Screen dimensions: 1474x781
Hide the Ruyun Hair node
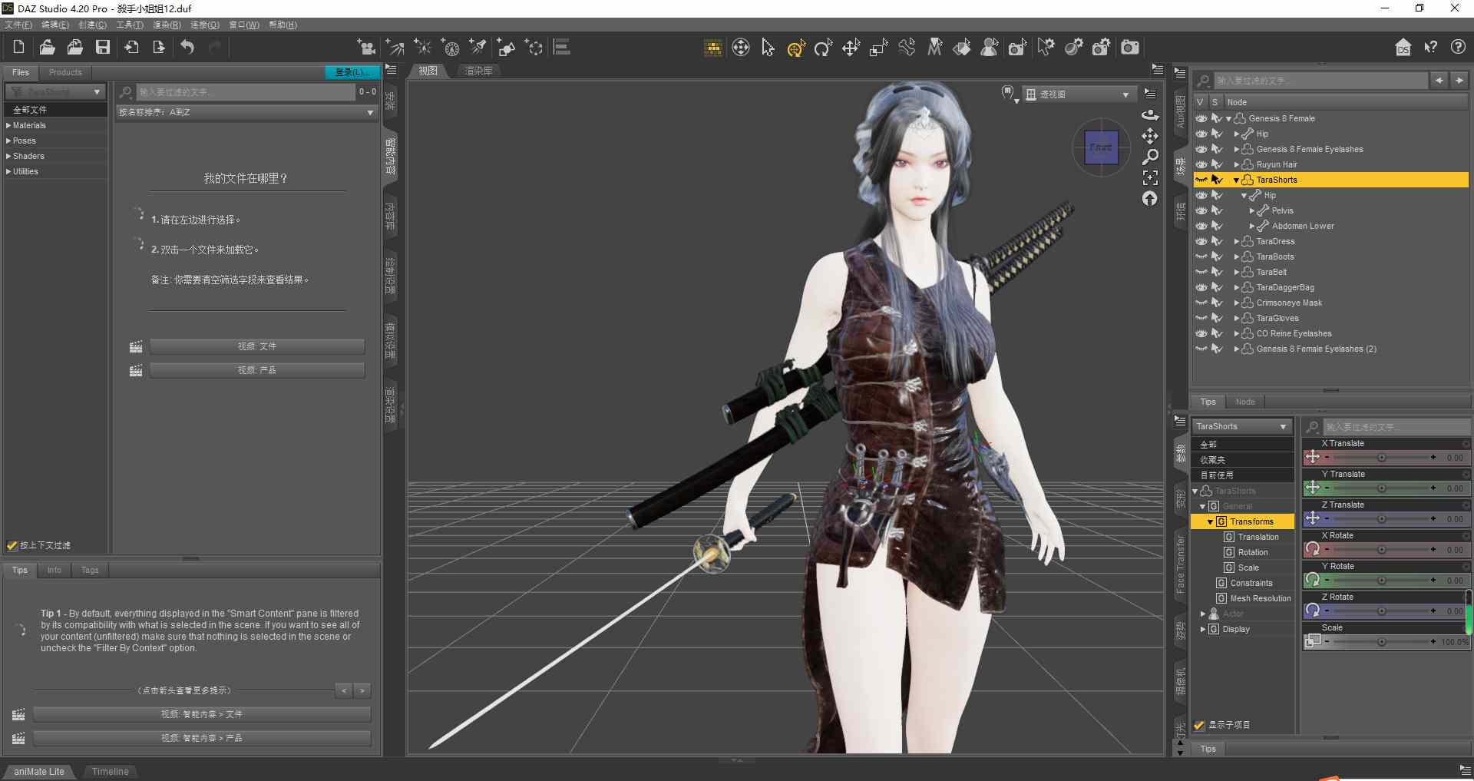click(x=1201, y=164)
